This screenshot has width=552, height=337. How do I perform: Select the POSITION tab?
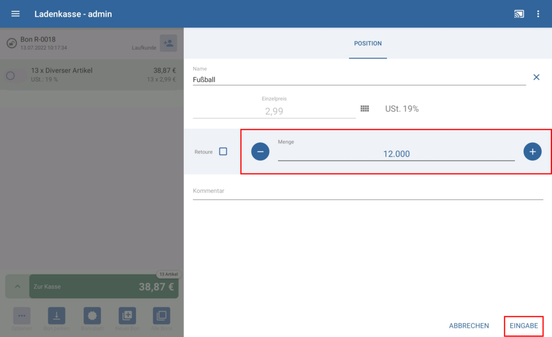click(x=368, y=43)
